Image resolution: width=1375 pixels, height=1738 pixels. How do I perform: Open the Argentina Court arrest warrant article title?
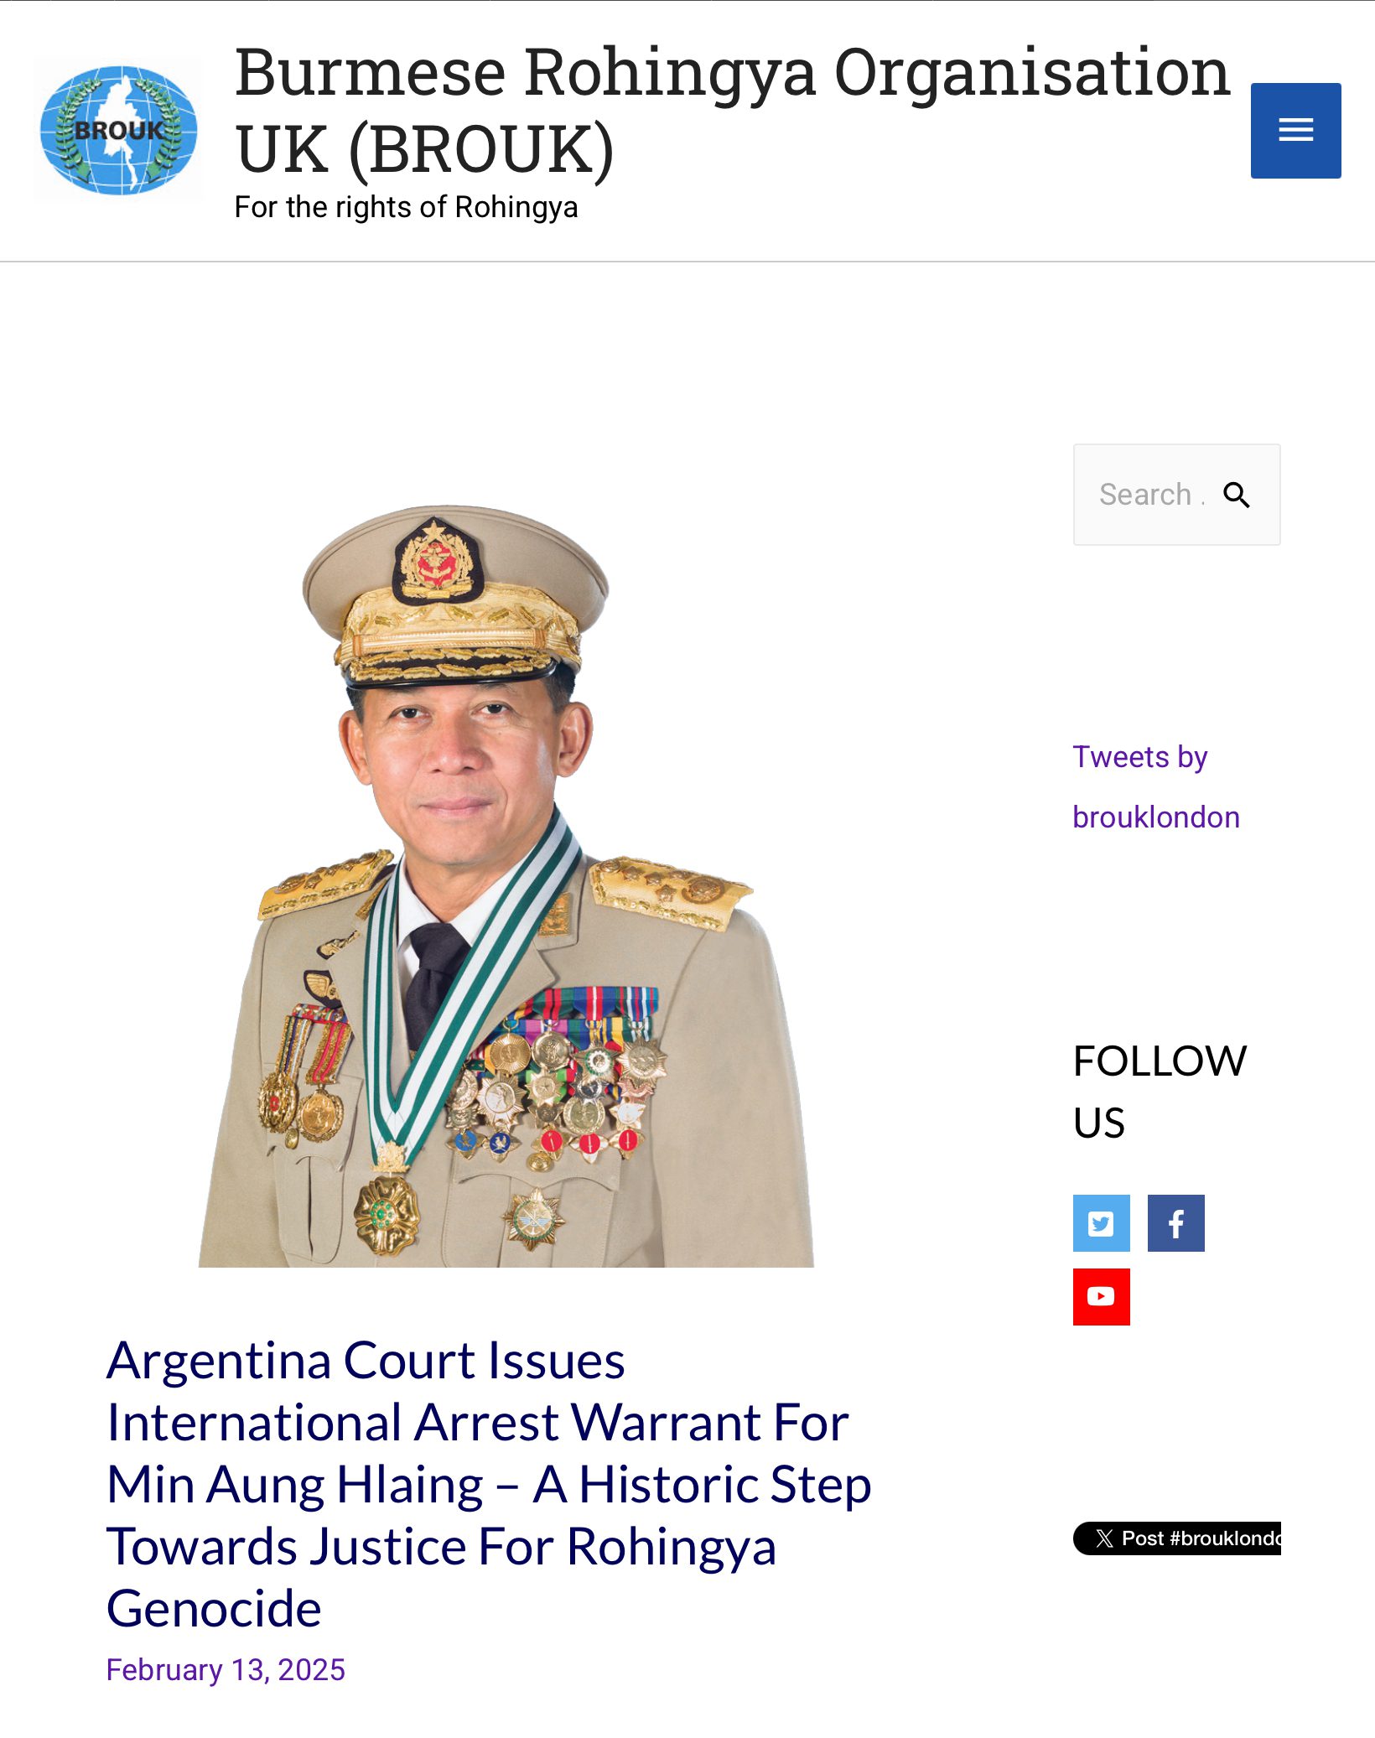pos(489,1484)
